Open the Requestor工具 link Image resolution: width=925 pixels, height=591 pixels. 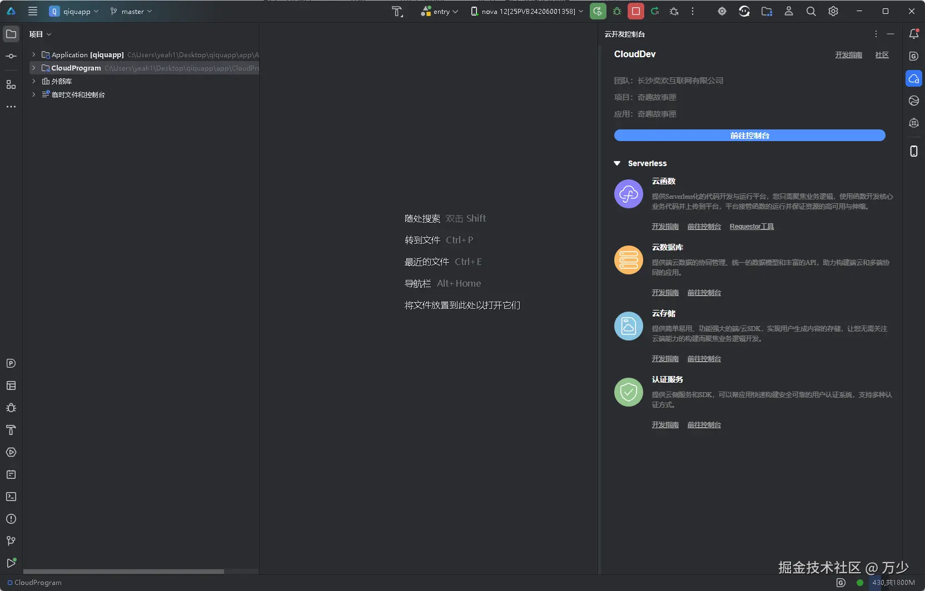click(752, 227)
